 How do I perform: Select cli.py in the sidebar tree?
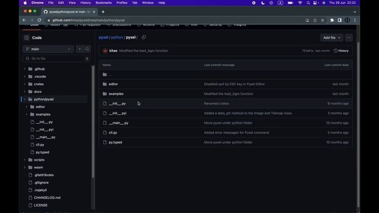pyautogui.click(x=40, y=144)
